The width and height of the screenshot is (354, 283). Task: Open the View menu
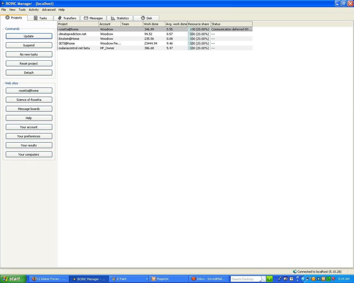[x=12, y=10]
